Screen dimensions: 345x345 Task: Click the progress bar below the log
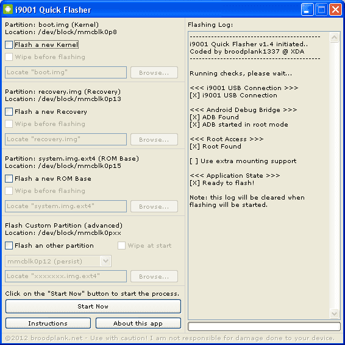click(x=264, y=327)
